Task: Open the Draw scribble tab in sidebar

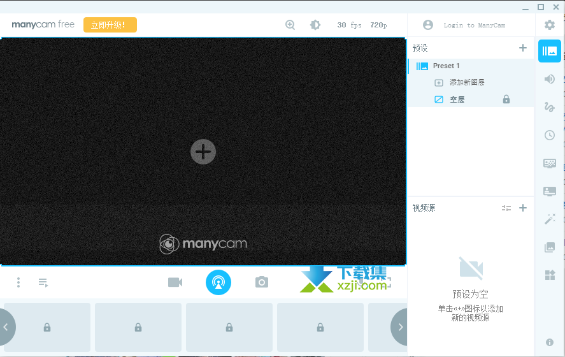Action: (550, 107)
